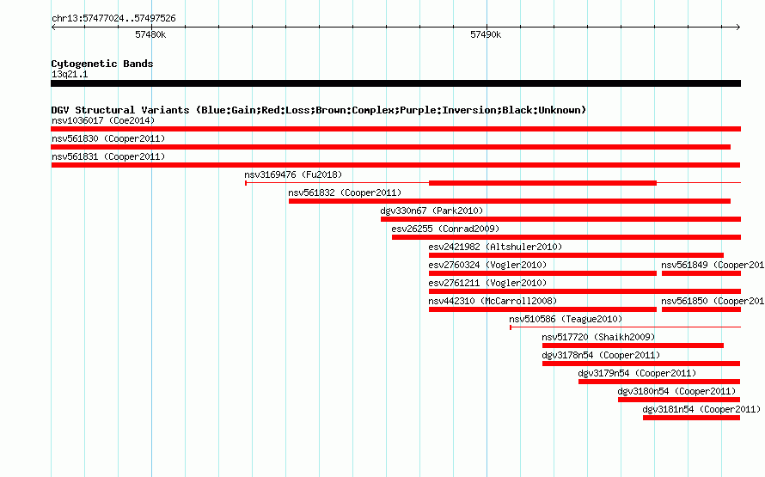Select the nsv561850 red bar

701,309
